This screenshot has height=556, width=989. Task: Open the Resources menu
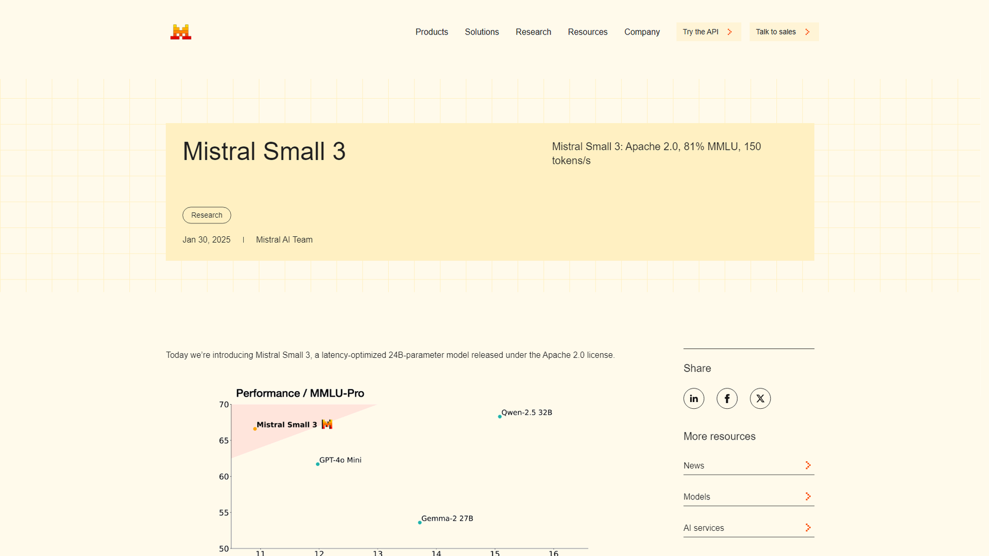pyautogui.click(x=588, y=32)
